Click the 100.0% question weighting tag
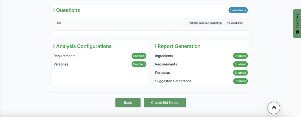Image resolution: width=301 pixels, height=117 pixels. 205,23
